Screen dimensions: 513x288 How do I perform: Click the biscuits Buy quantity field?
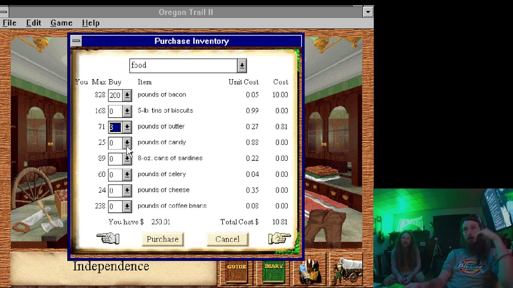[x=115, y=111]
